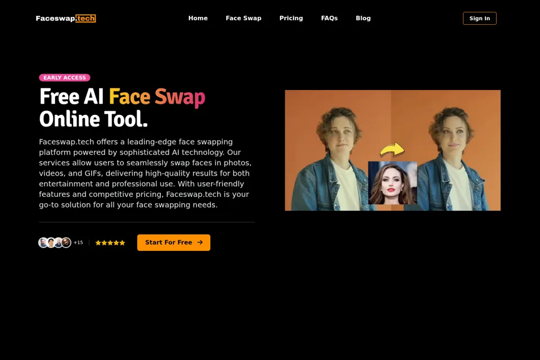540x360 pixels.
Task: Open the Faceswap.tech logo link
Action: tap(66, 18)
